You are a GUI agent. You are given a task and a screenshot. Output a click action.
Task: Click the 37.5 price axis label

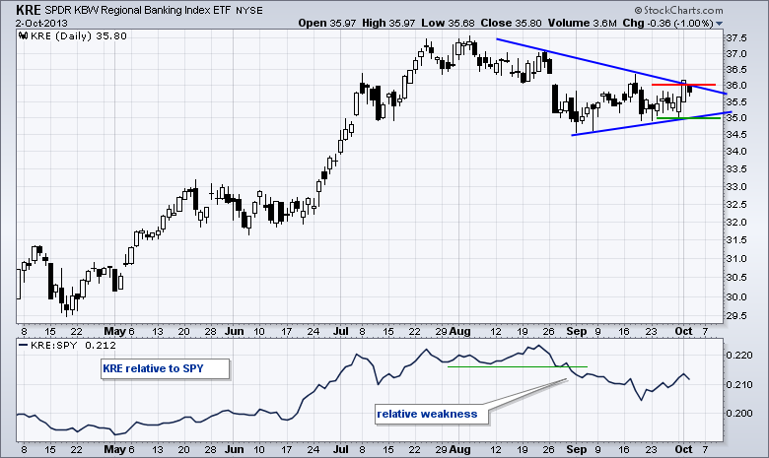[x=736, y=38]
